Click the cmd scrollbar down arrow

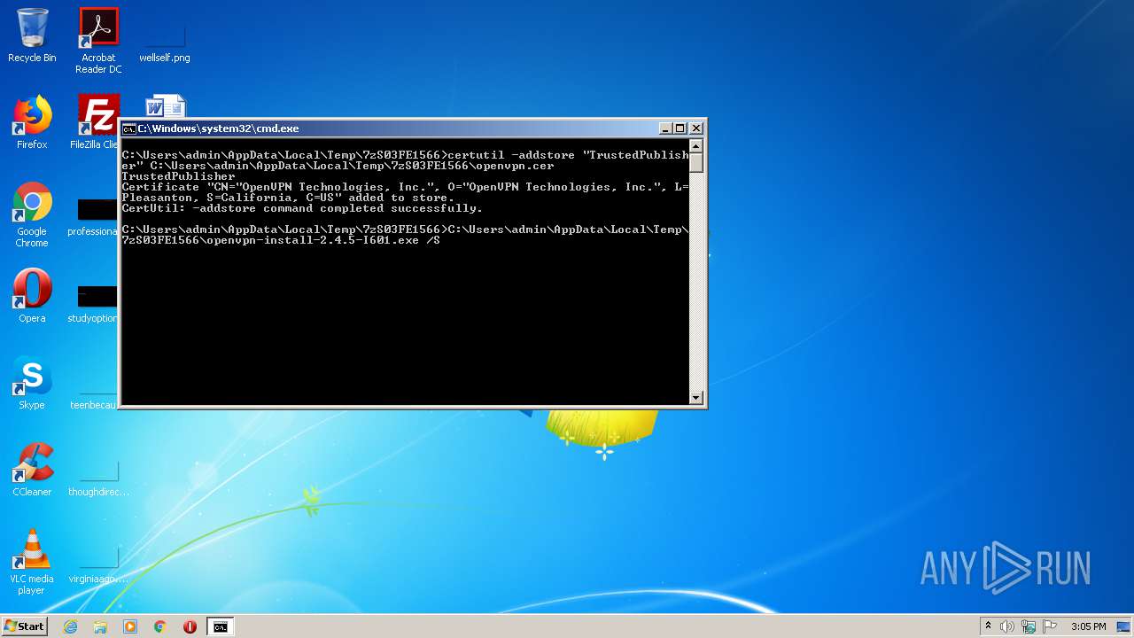[696, 398]
